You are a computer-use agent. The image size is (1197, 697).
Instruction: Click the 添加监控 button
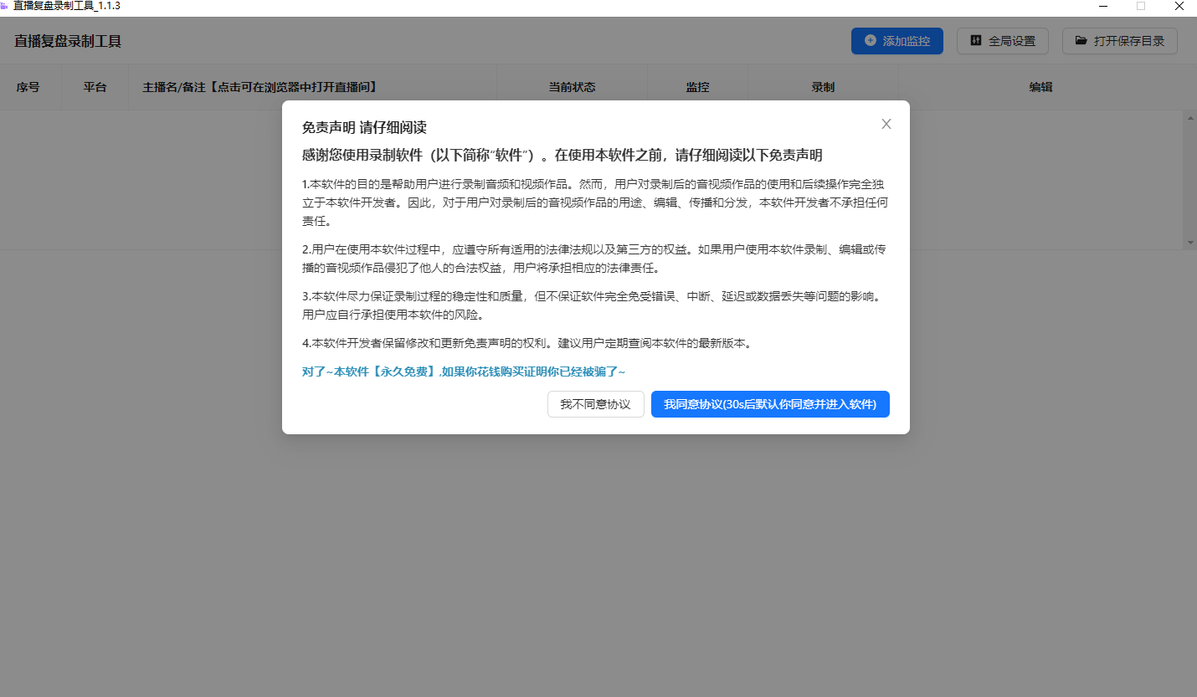pos(896,40)
